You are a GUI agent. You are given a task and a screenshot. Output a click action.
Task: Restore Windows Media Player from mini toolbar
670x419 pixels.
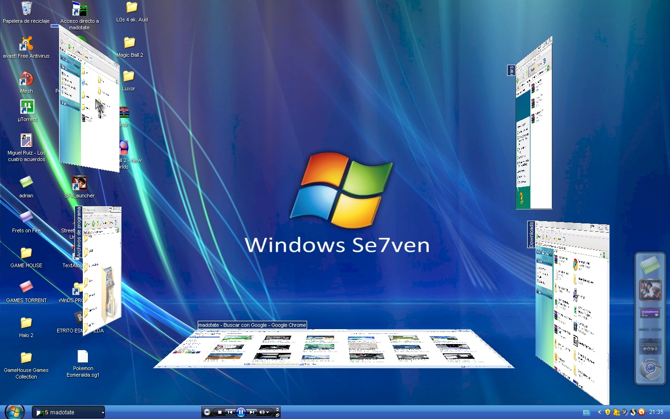pos(277,415)
